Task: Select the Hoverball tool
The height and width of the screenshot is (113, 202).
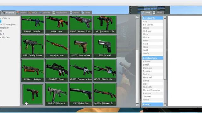Action: pos(153,78)
